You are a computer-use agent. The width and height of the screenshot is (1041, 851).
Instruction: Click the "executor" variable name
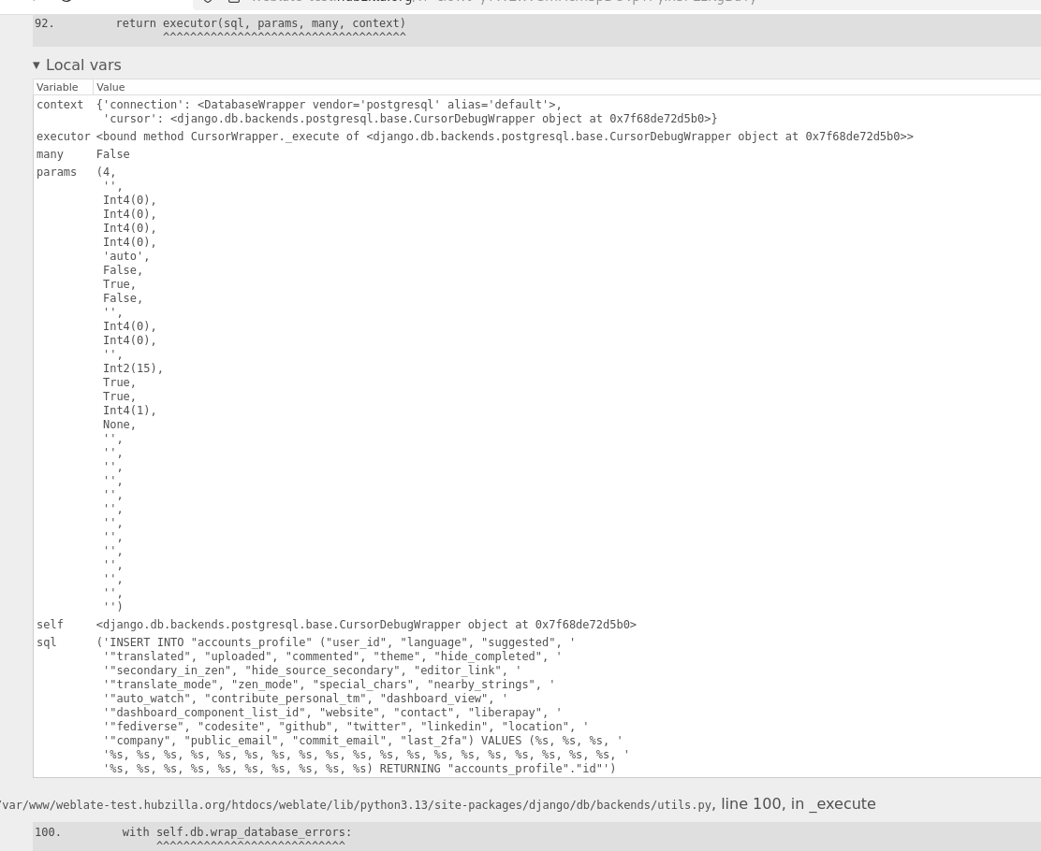point(64,137)
